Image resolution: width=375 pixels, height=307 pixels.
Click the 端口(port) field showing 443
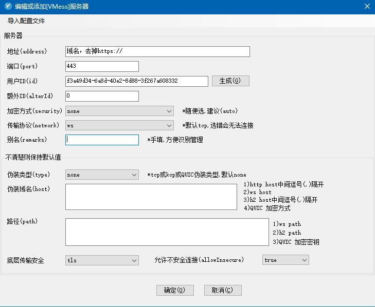click(x=102, y=66)
